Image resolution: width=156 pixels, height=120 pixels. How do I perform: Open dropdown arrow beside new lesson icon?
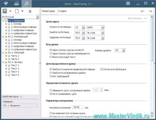[x=22, y=11]
